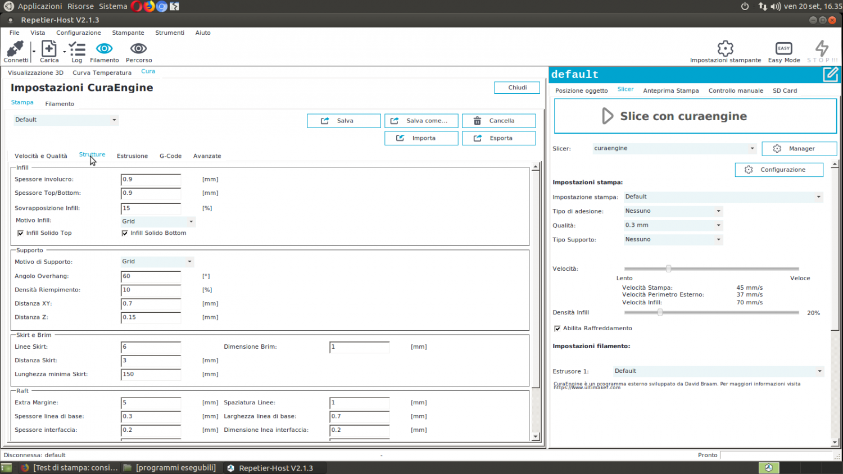Click the Configurazione button in Slicer panel

(779, 170)
